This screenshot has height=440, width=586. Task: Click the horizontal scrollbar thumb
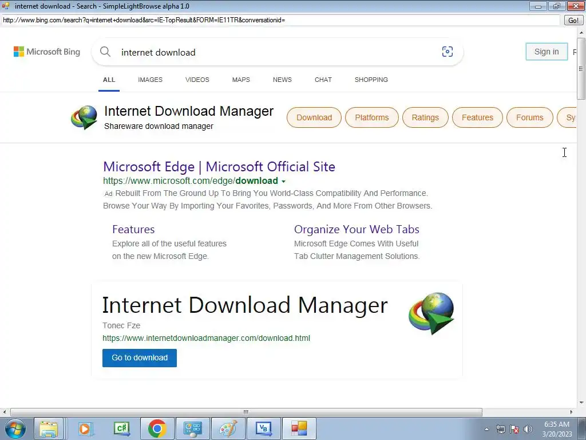point(246,412)
